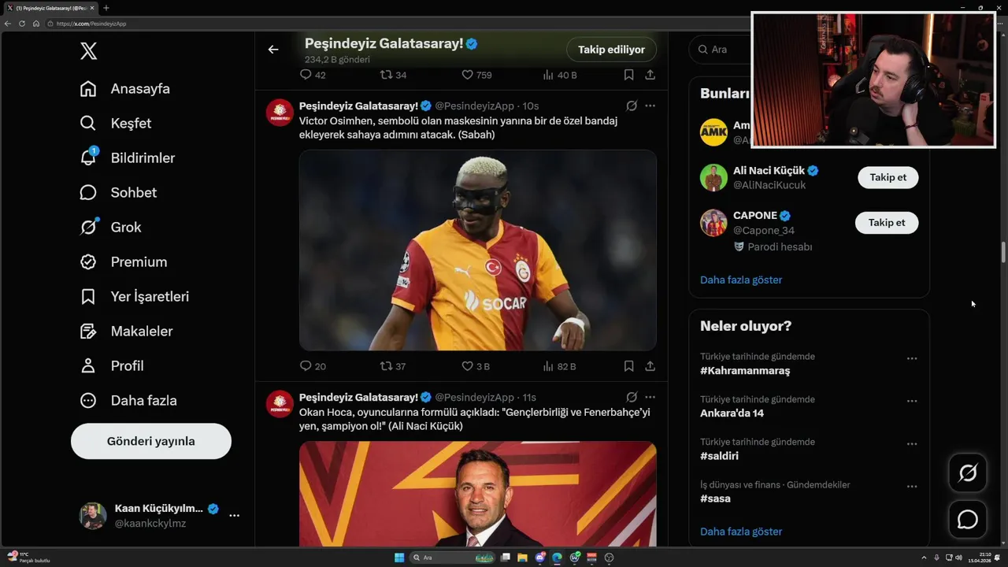Screen dimensions: 1008x567
Task: Open the Daha fazla sidebar menu
Action: pos(128,401)
